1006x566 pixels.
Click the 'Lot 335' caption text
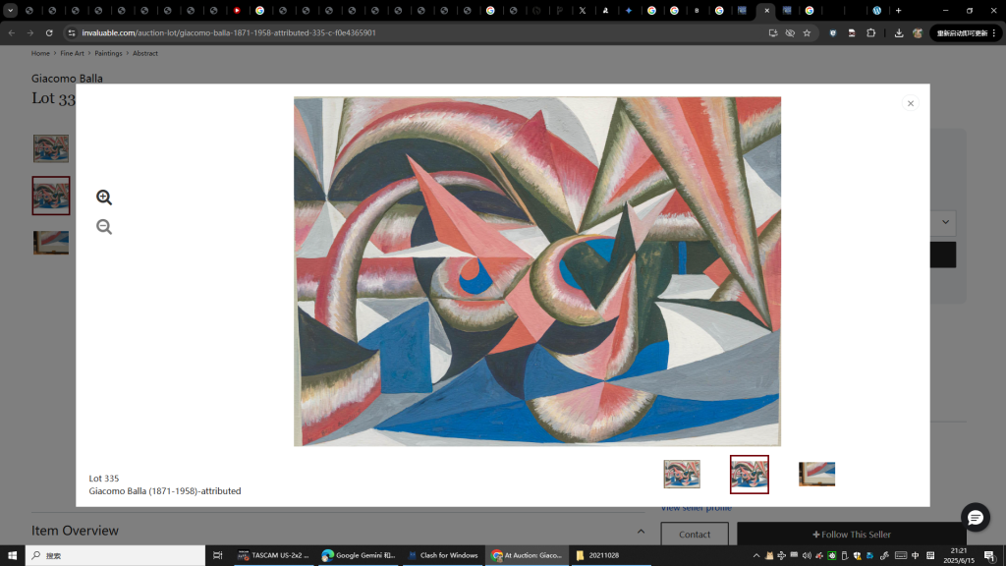click(104, 479)
